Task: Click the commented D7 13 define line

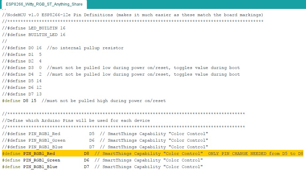Action: (22, 94)
